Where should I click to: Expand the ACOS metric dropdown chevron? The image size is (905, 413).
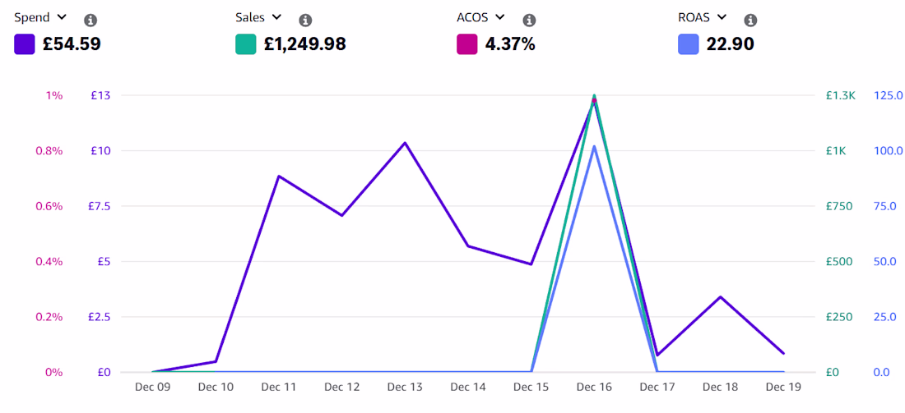(x=500, y=17)
